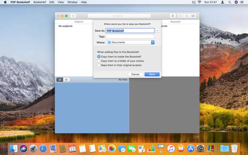This screenshot has width=248, height=155.
Task: Expand the save dialog with chevron button
Action: (157, 30)
